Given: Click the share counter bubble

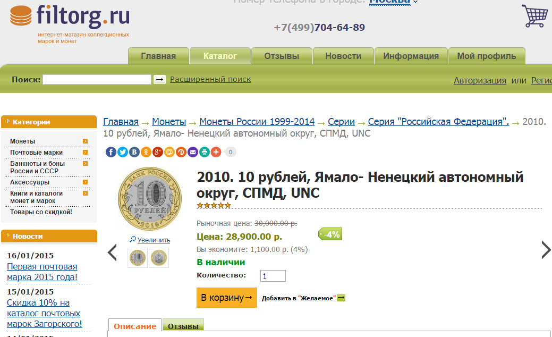Looking at the screenshot, I should coord(230,152).
